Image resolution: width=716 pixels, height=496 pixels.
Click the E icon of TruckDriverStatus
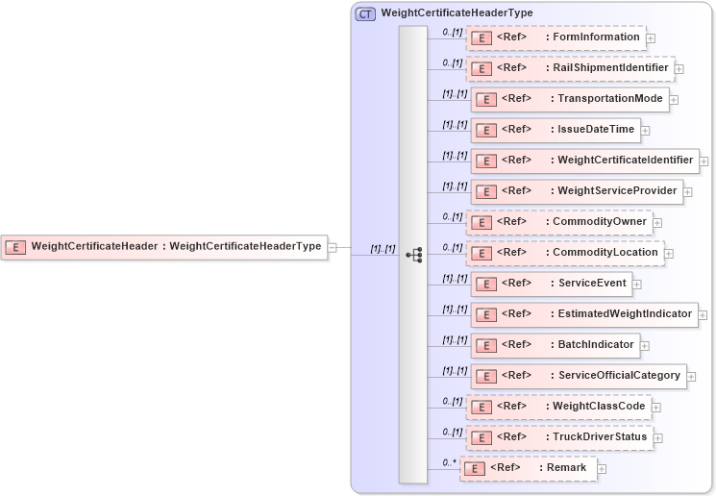pos(481,438)
